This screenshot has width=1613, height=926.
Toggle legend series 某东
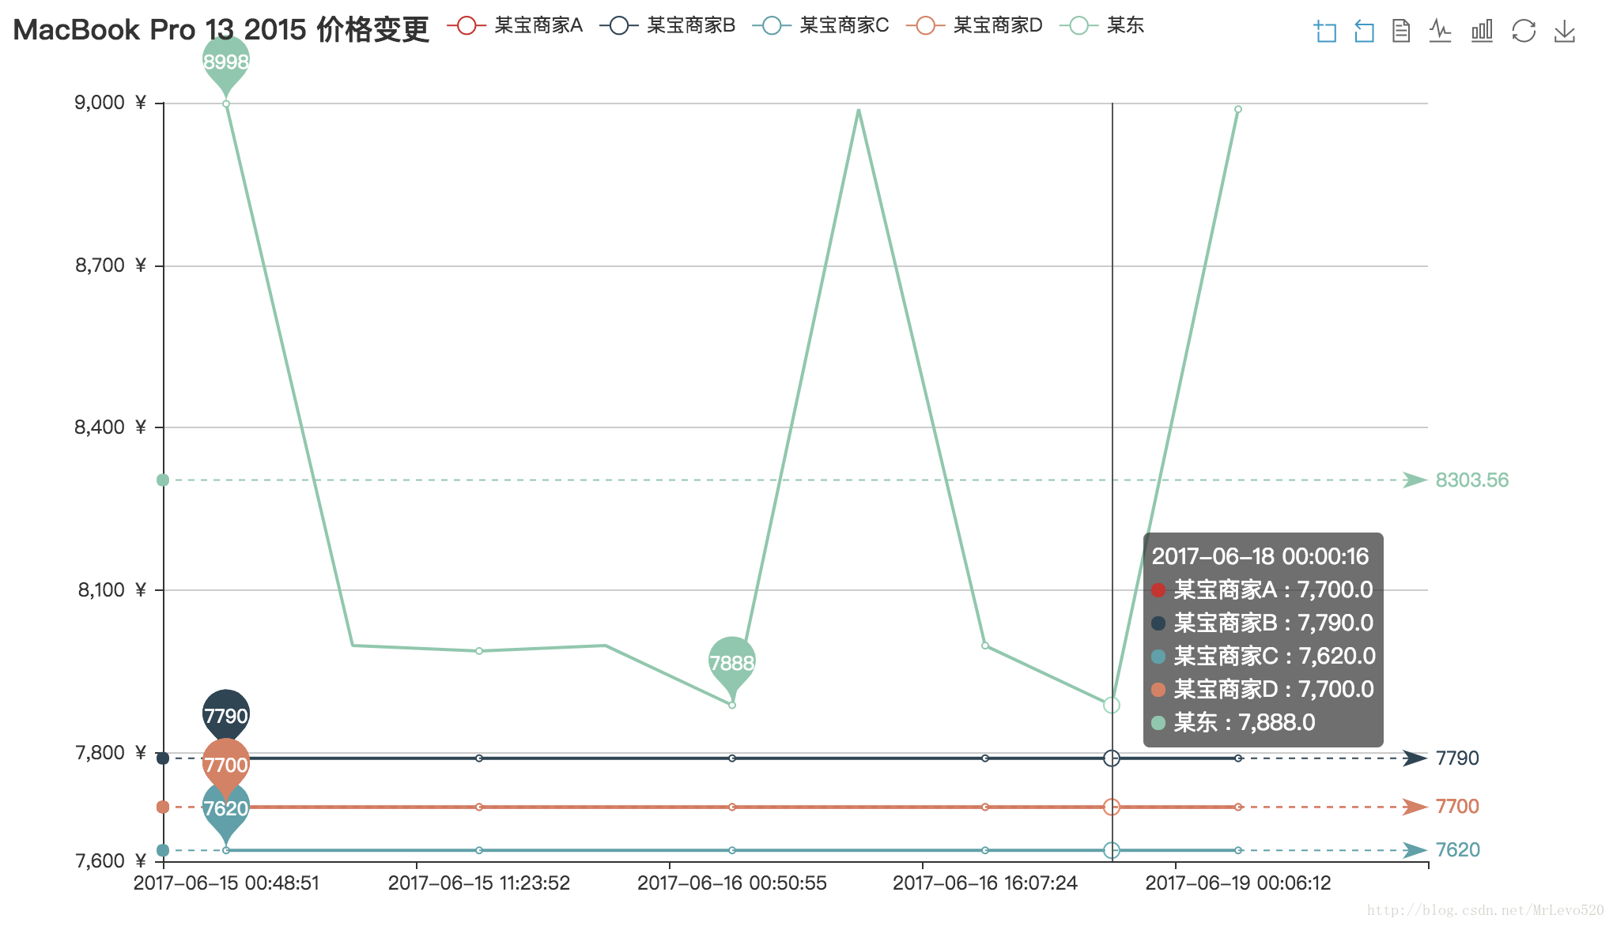[1102, 26]
